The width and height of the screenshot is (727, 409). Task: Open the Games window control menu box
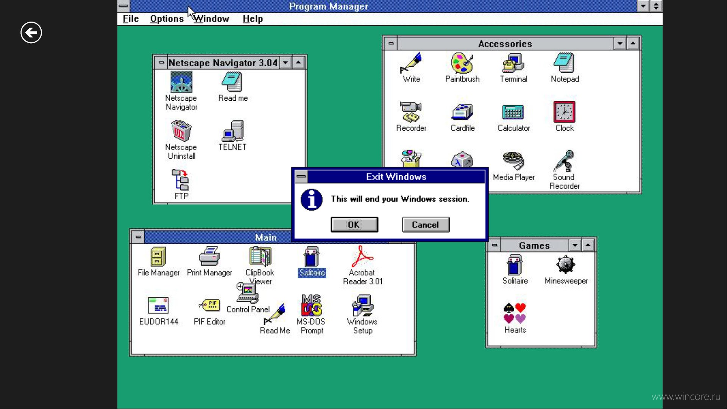pyautogui.click(x=495, y=245)
